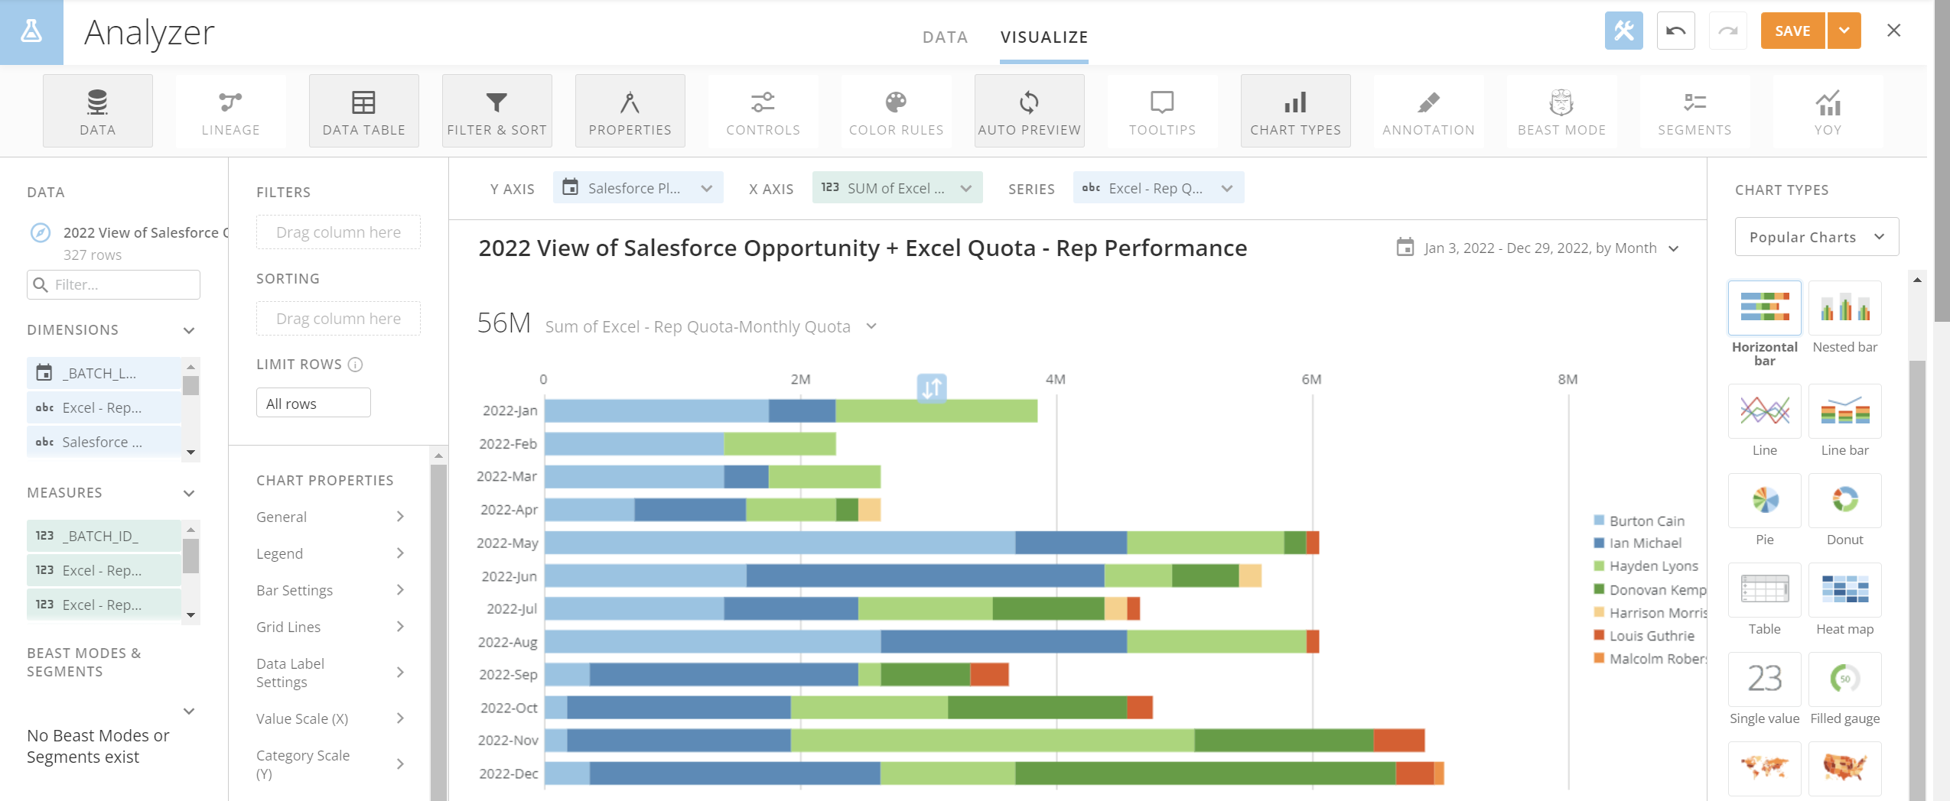This screenshot has height=801, width=1950.
Task: Open the ANNOTATION tool
Action: tap(1428, 111)
